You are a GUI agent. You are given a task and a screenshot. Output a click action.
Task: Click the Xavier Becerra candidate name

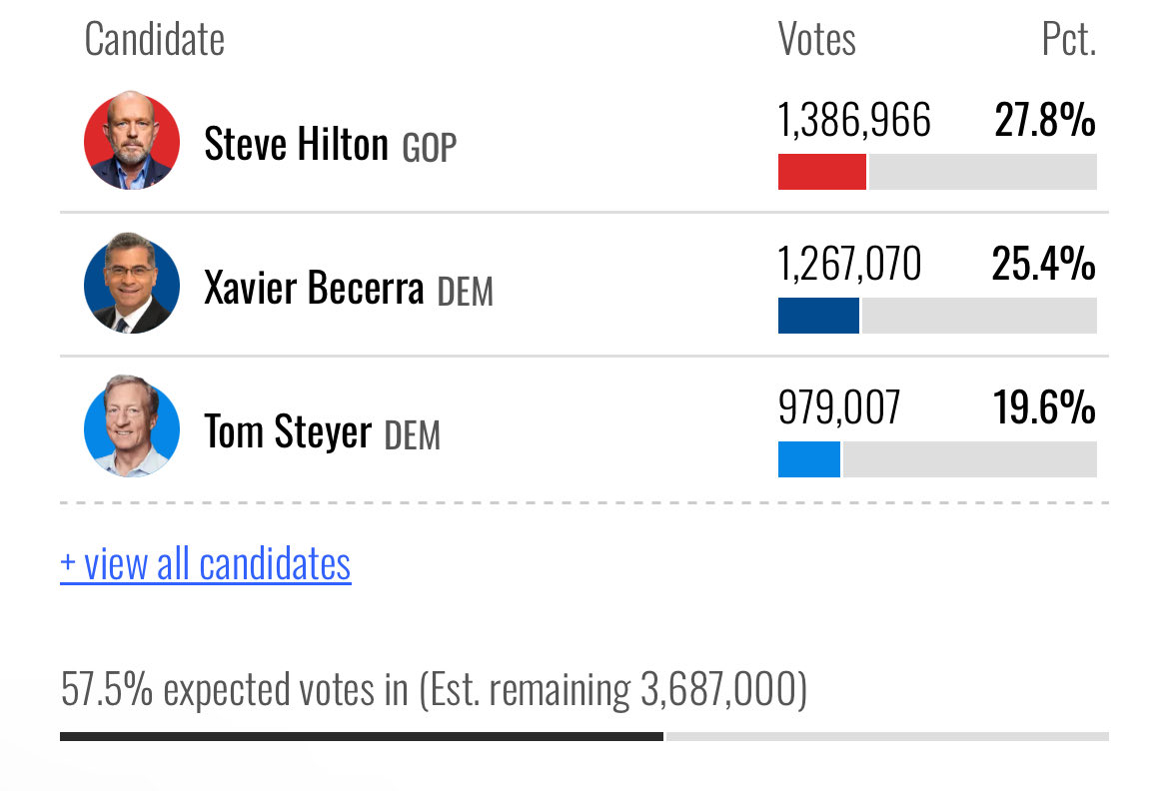(314, 288)
